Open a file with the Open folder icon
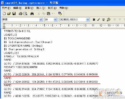125x99 pixels. coord(9,14)
